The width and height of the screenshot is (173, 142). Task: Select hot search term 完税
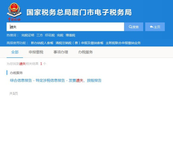(60, 35)
